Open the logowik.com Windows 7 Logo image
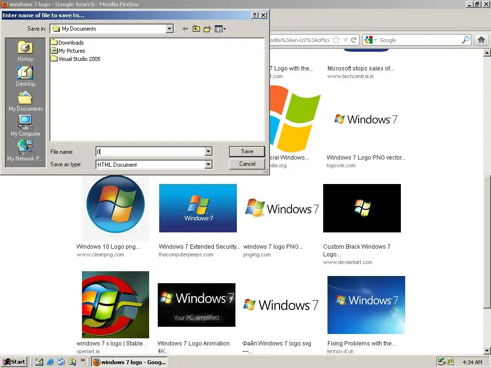Screen dimensions: 491x368 (366, 119)
